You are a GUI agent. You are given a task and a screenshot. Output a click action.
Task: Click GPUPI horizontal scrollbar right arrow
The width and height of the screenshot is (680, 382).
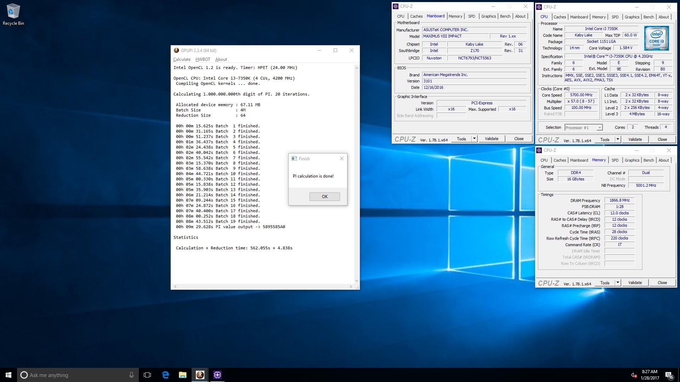coord(351,286)
